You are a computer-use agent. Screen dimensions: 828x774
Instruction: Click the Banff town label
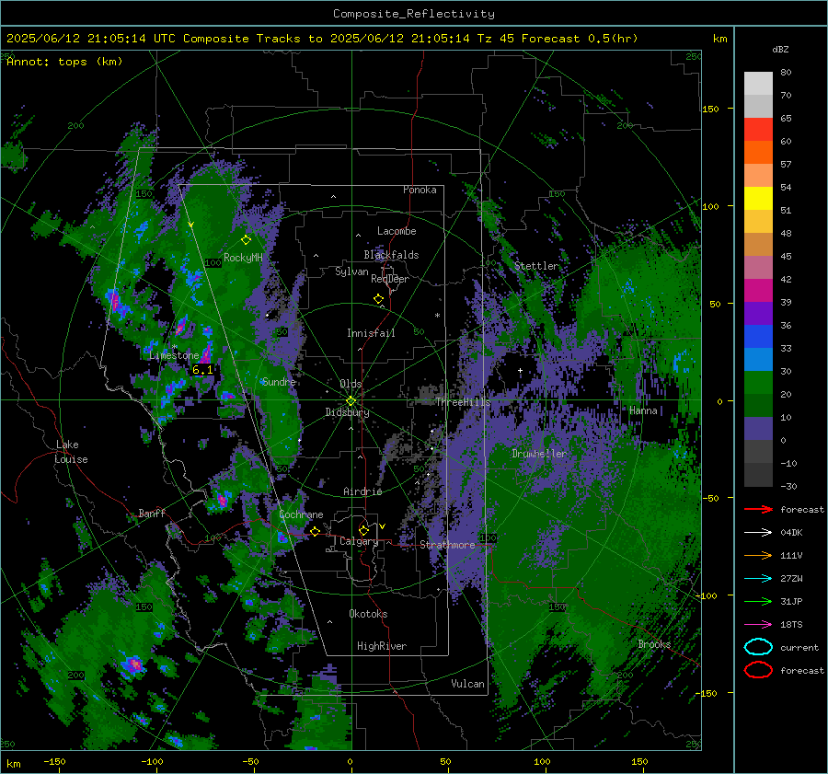[152, 513]
